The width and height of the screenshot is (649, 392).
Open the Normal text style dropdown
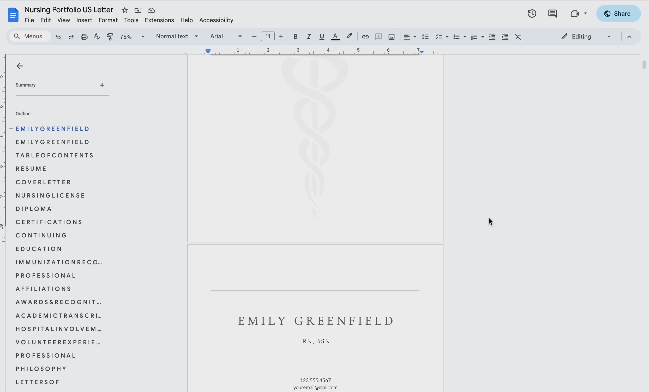[177, 36]
